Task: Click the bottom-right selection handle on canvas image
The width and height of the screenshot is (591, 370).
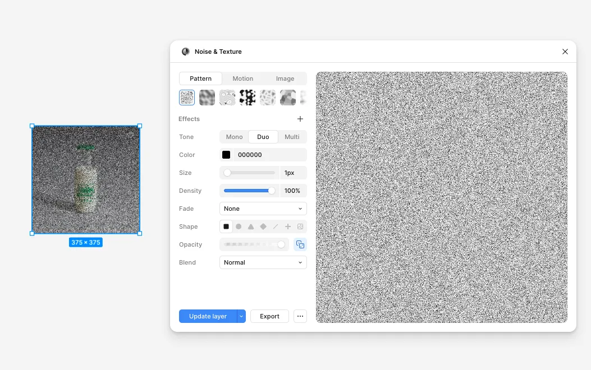Action: click(x=140, y=234)
